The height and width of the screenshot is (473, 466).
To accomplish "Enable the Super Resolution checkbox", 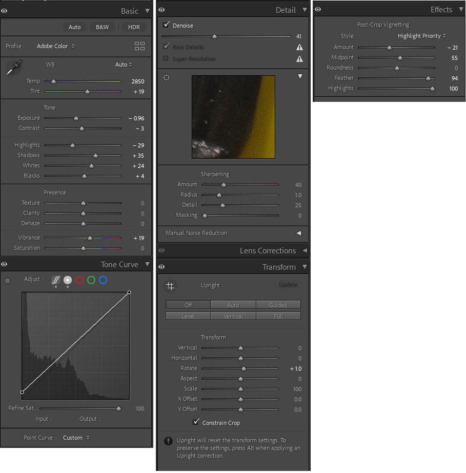I will coord(166,58).
